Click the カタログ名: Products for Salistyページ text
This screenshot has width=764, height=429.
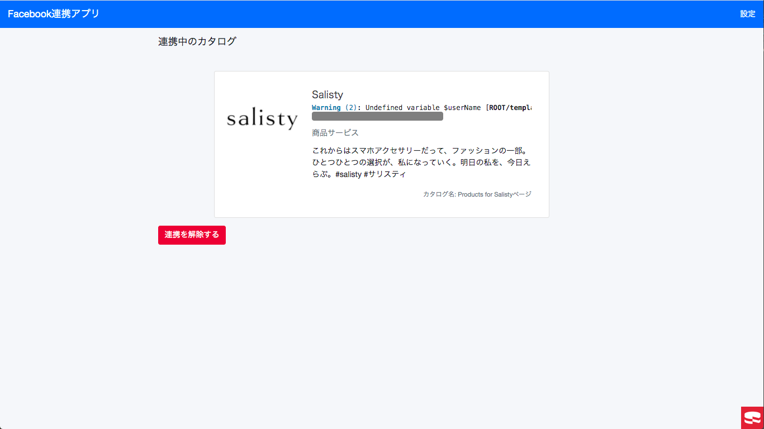(477, 194)
